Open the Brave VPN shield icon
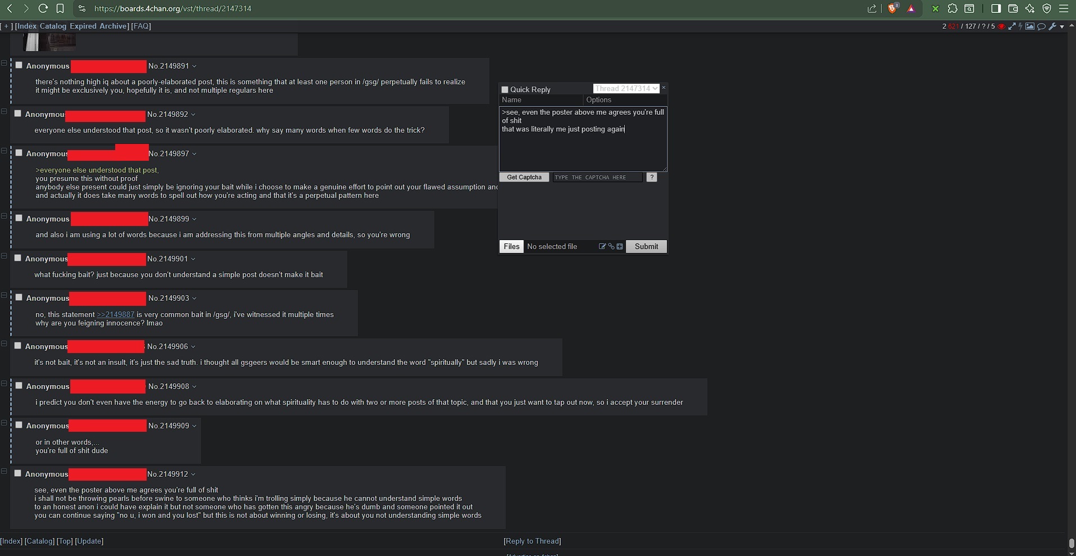 (x=1047, y=8)
